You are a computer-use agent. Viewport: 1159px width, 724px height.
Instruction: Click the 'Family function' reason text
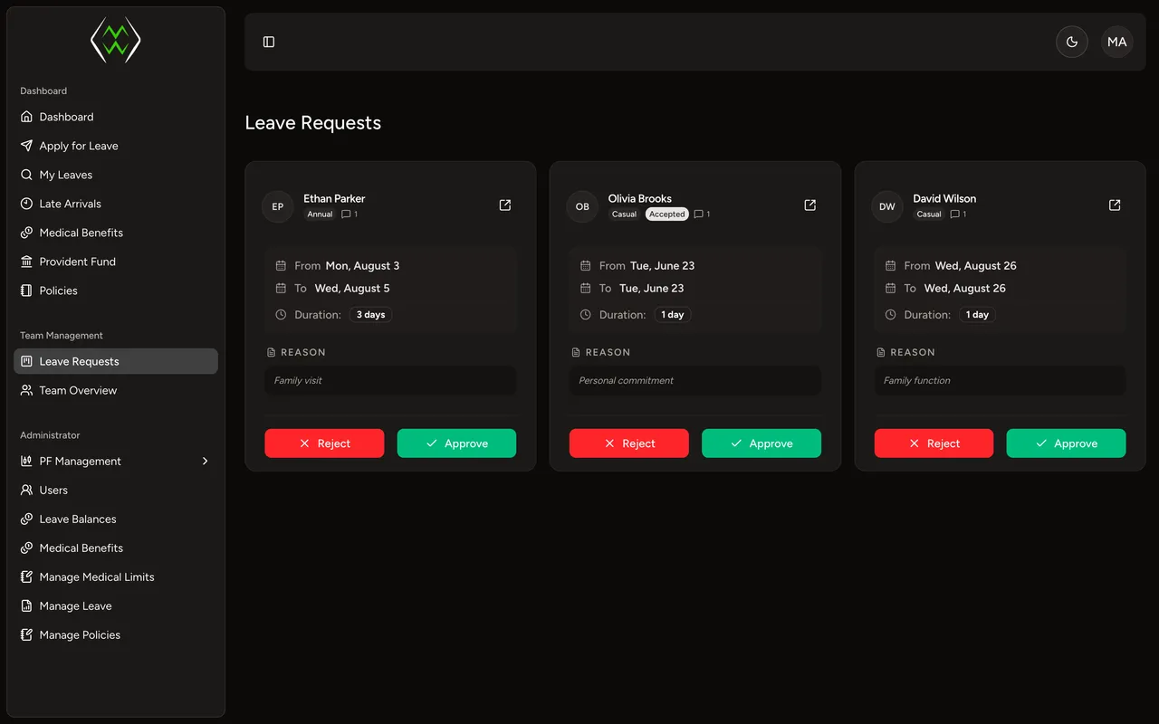(917, 380)
